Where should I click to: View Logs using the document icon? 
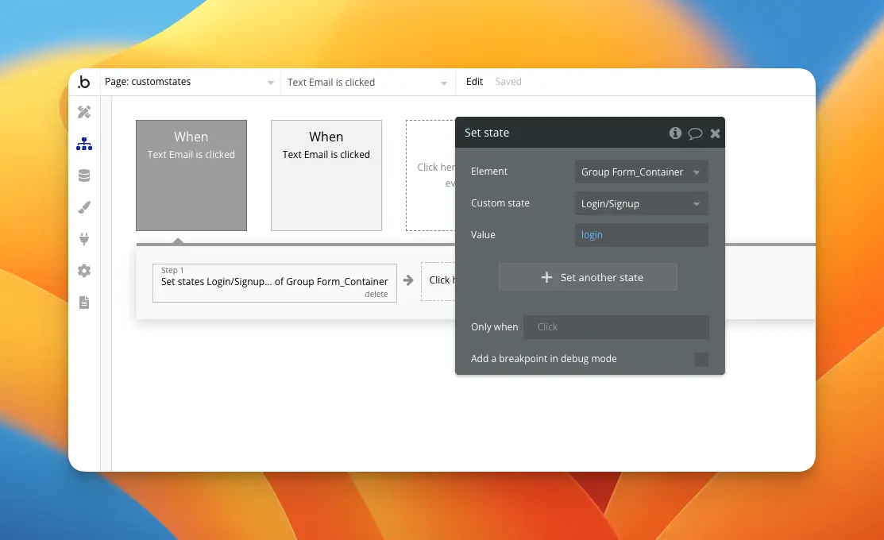click(x=83, y=303)
